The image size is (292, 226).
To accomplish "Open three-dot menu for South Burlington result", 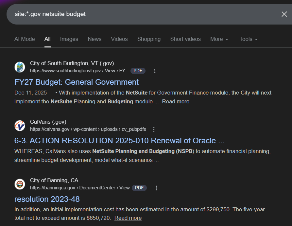I will 155,71.
